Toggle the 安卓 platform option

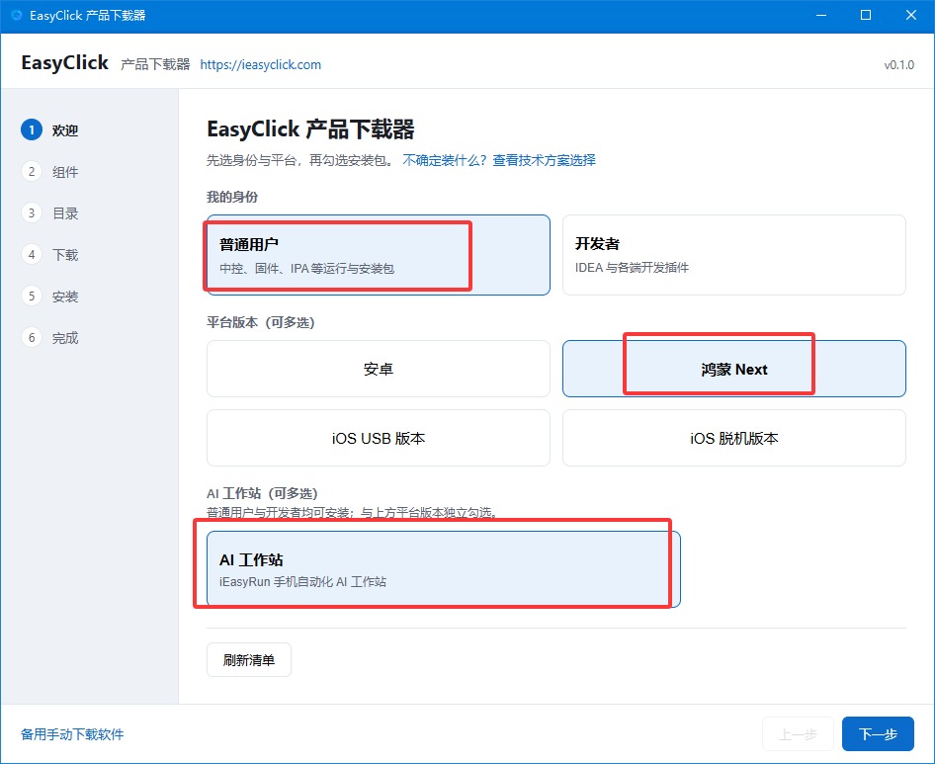[x=379, y=369]
